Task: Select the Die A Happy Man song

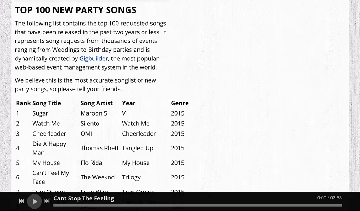Action: click(x=49, y=148)
